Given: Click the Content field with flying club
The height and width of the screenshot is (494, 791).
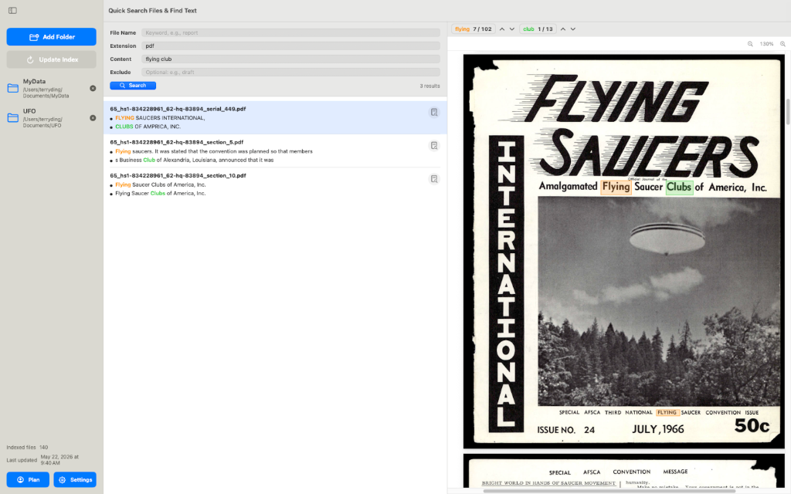Looking at the screenshot, I should [290, 59].
